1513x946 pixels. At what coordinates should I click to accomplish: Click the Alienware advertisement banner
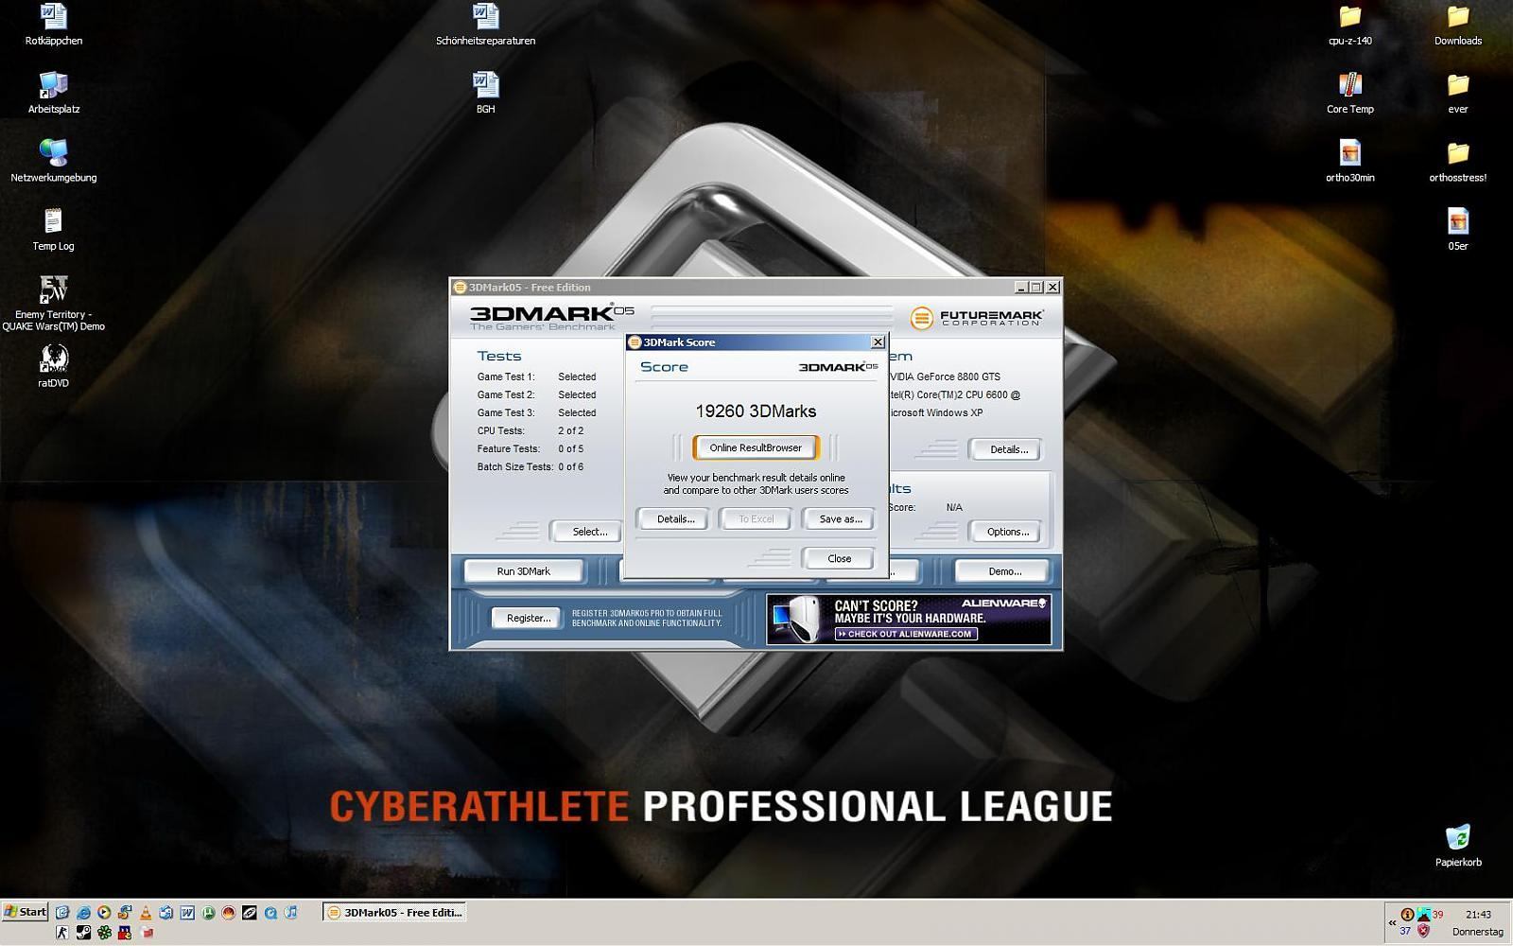(x=909, y=619)
